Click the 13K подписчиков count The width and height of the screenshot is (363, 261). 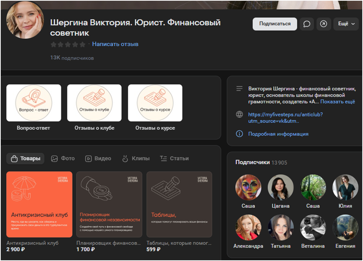[72, 58]
